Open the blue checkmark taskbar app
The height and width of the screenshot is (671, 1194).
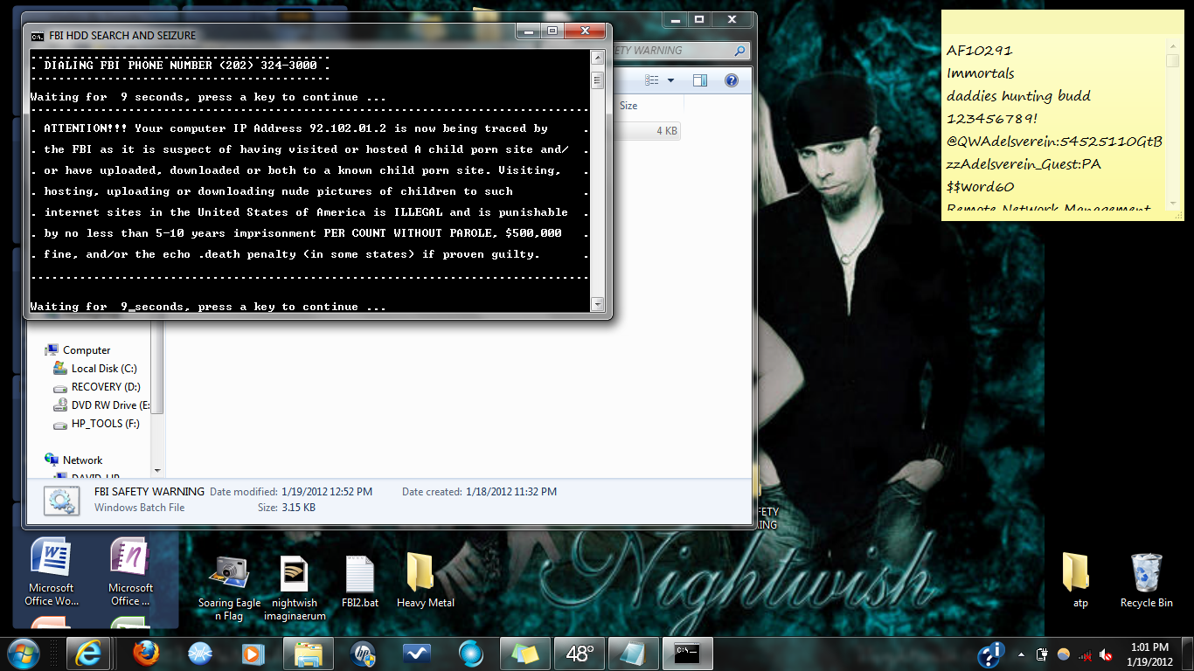point(416,653)
